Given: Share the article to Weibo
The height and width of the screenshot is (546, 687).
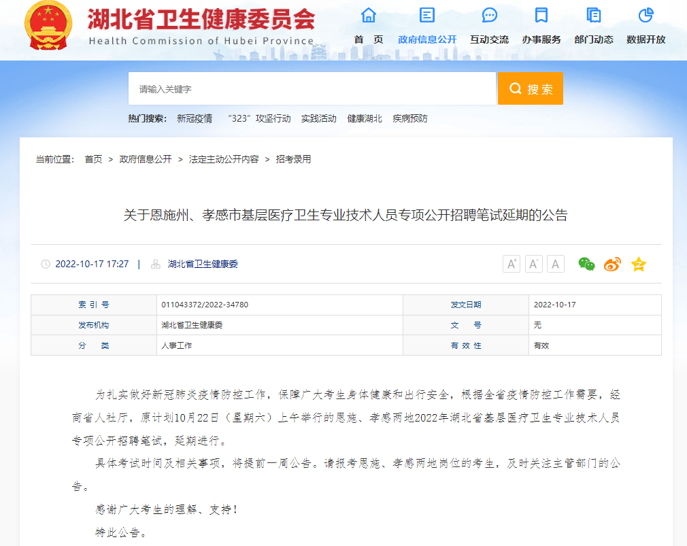Looking at the screenshot, I should 612,264.
